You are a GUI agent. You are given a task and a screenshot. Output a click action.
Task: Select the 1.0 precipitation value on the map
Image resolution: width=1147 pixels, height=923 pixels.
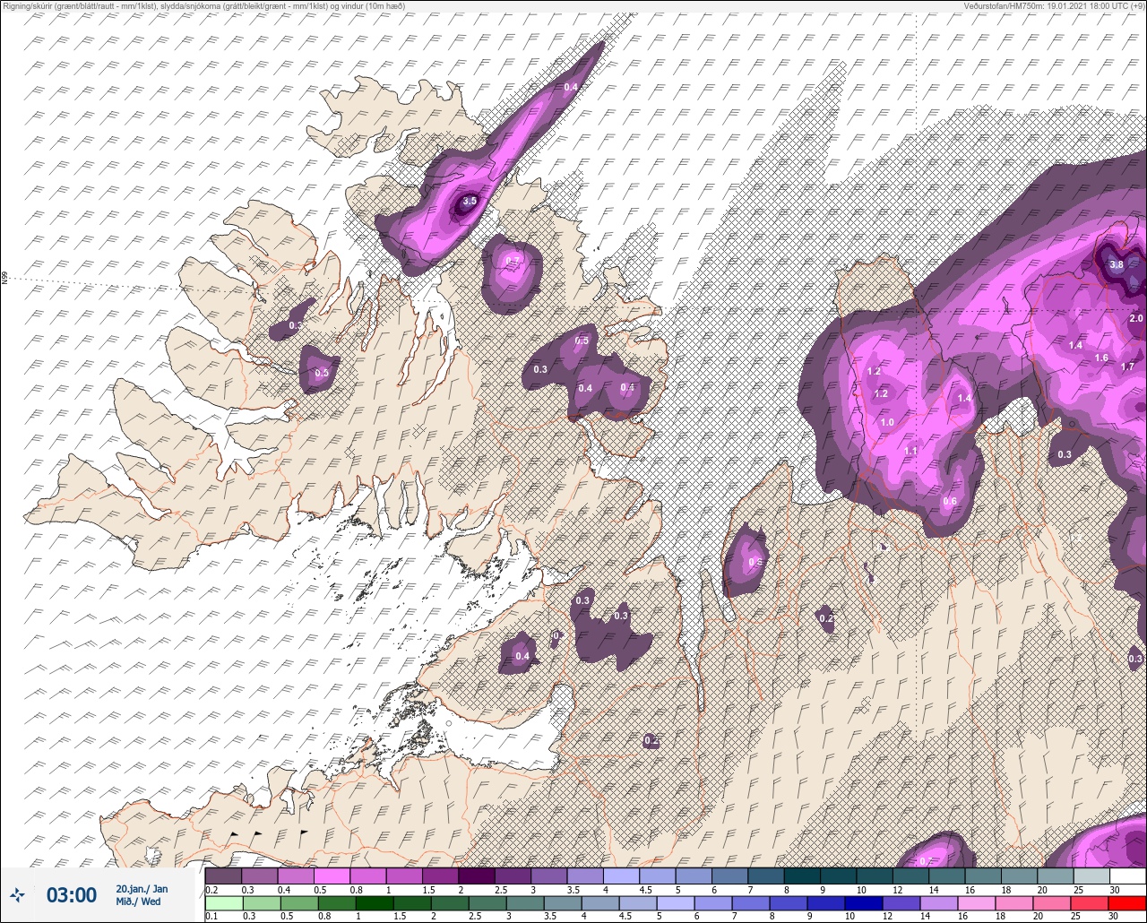887,422
